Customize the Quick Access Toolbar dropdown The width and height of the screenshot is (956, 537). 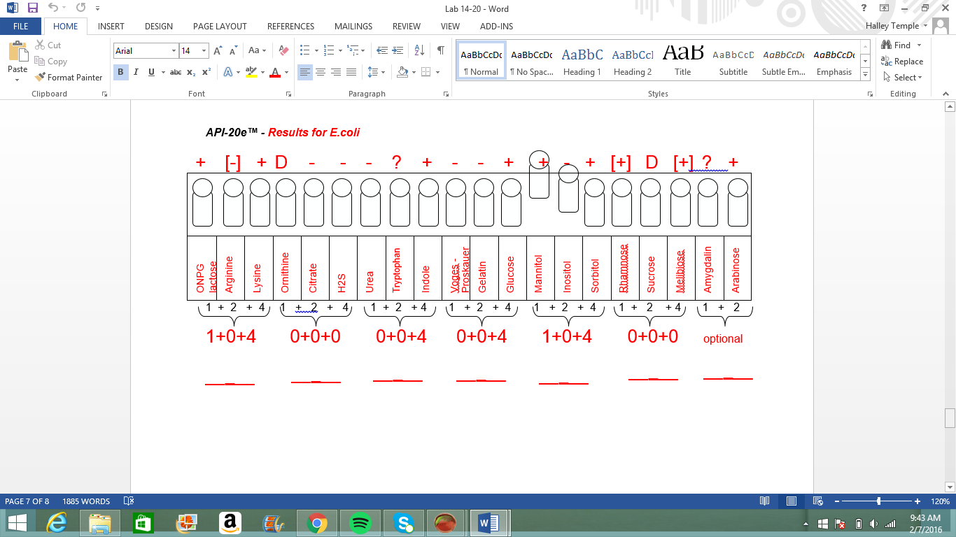97,8
